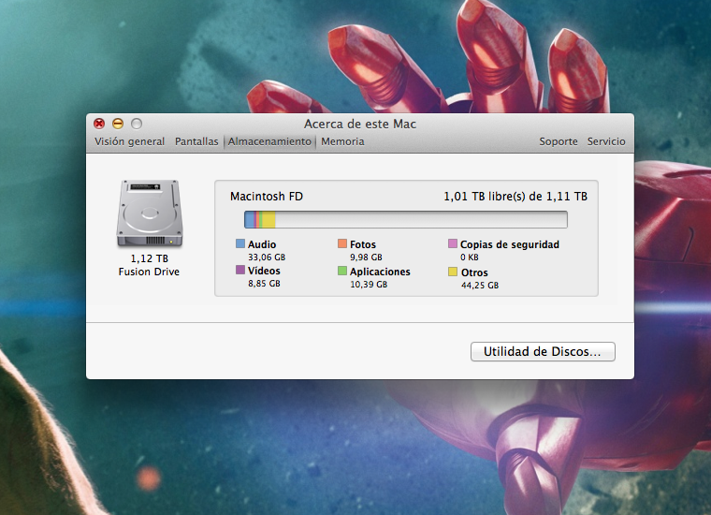This screenshot has height=515, width=711.
Task: Click the 8,85 GB videos value
Action: 264,284
